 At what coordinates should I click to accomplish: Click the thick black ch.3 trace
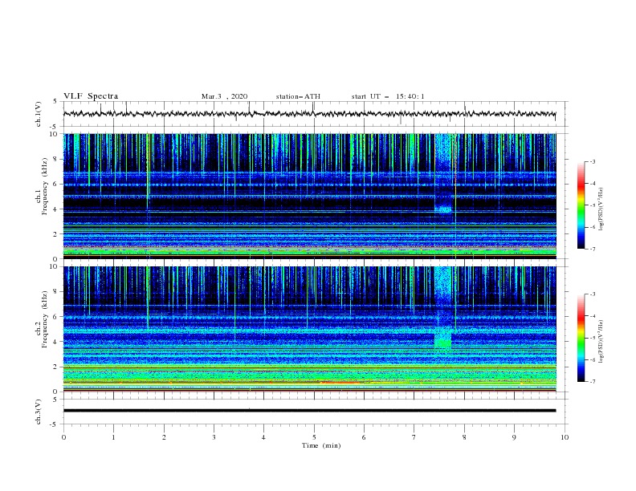[309, 411]
